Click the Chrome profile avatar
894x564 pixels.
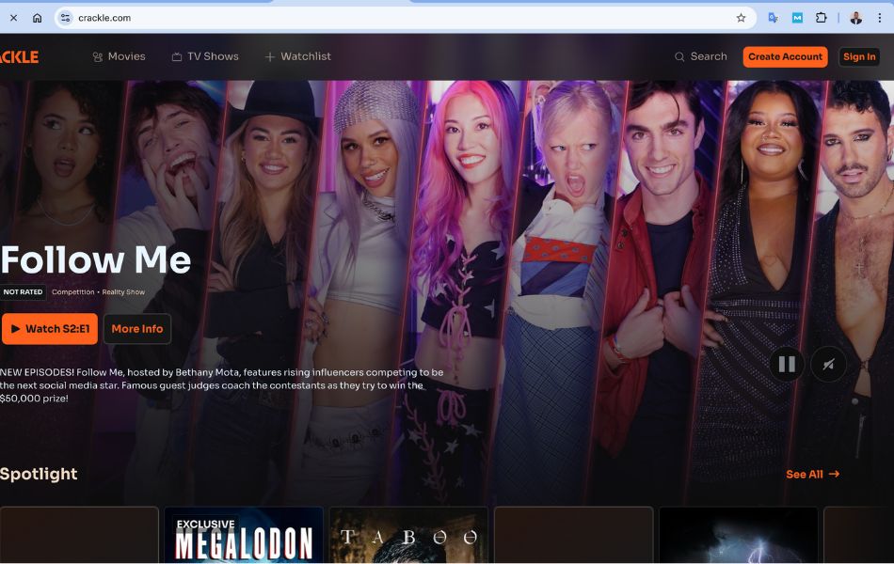click(x=855, y=18)
